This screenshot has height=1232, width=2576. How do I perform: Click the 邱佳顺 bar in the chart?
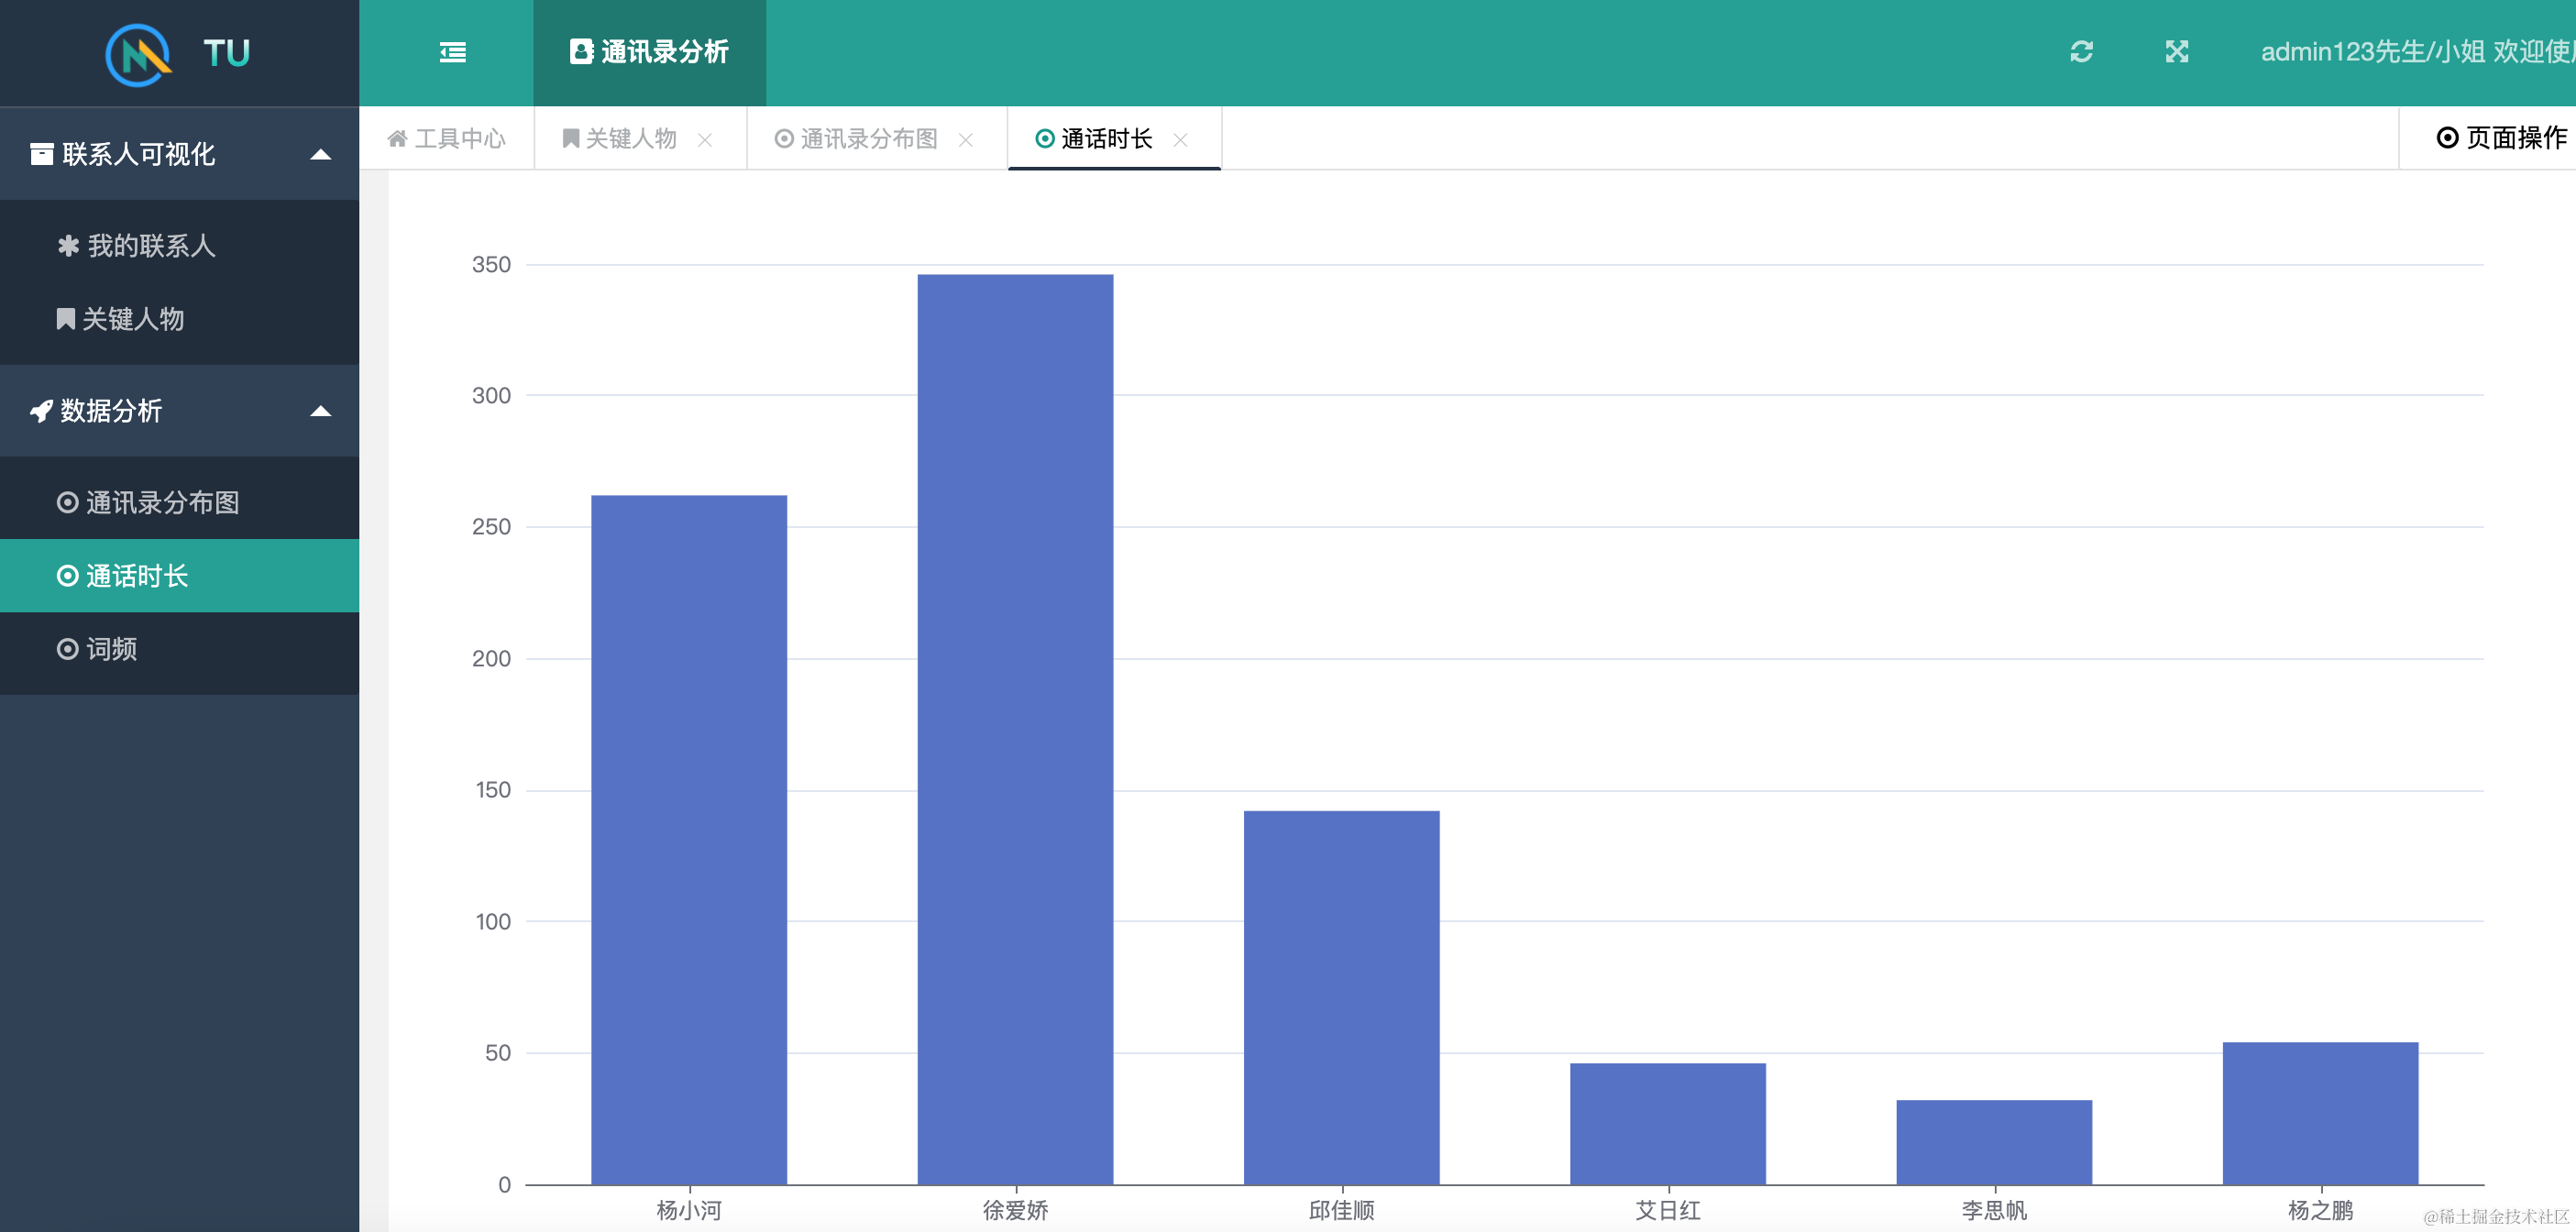(1341, 997)
